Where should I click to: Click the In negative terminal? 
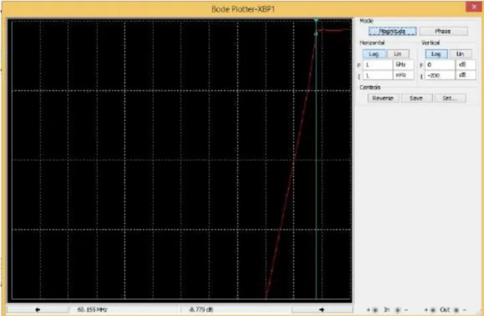pyautogui.click(x=398, y=310)
